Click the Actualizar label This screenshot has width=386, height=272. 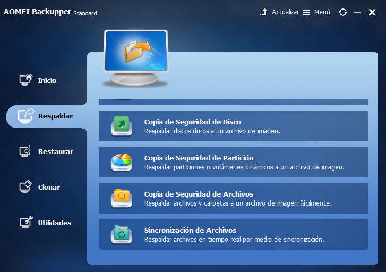point(285,12)
